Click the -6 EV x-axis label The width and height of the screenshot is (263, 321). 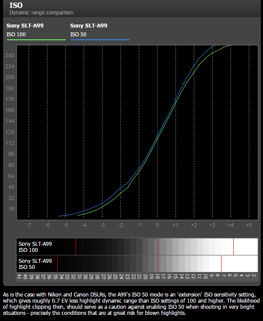[x=47, y=225]
